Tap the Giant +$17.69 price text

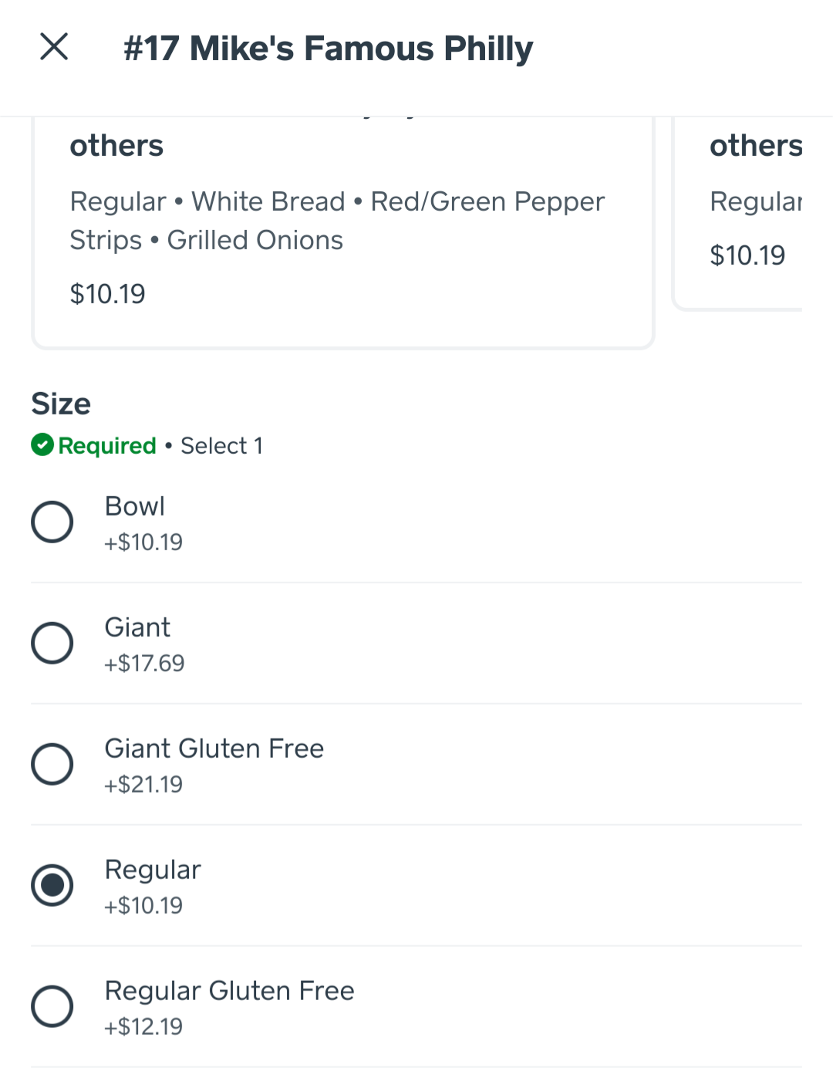[144, 663]
